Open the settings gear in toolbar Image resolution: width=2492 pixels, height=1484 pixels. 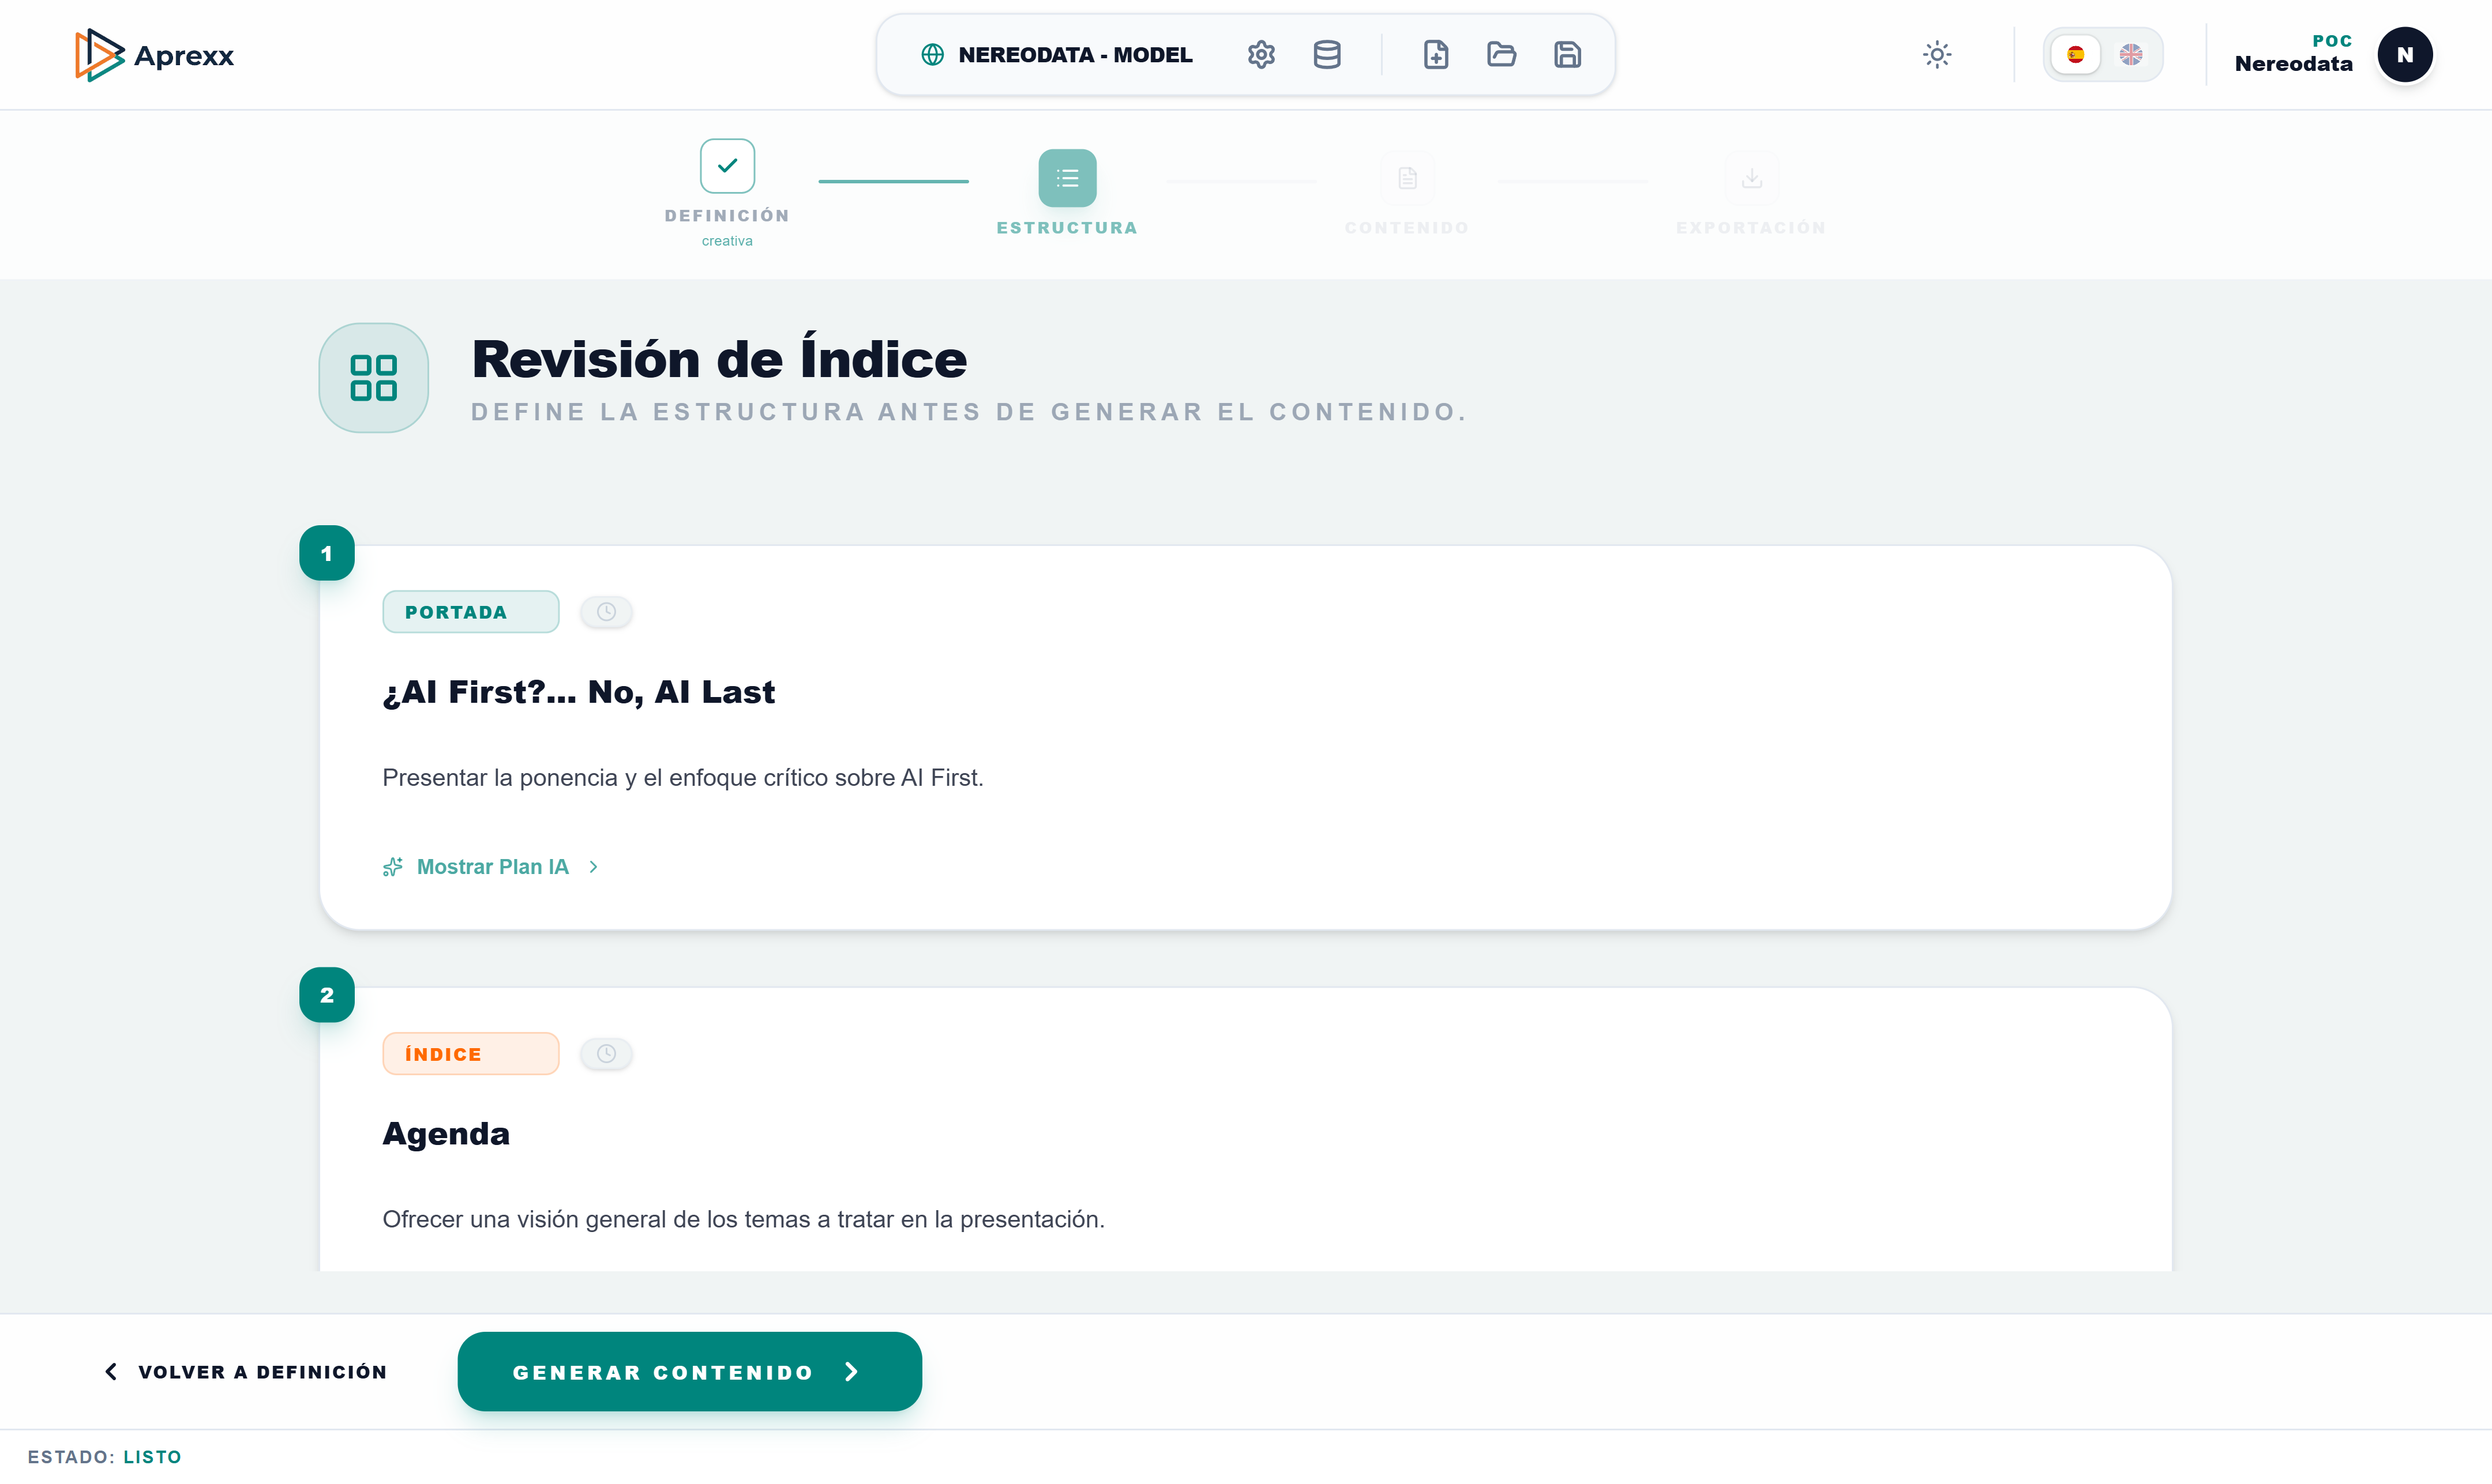click(x=1260, y=55)
